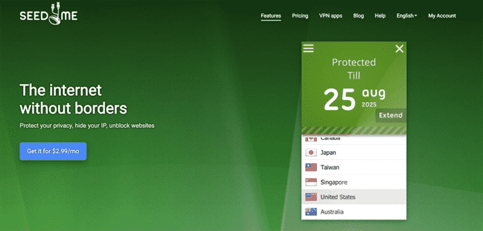The width and height of the screenshot is (483, 231).
Task: Select the Taiwan server
Action: (353, 168)
